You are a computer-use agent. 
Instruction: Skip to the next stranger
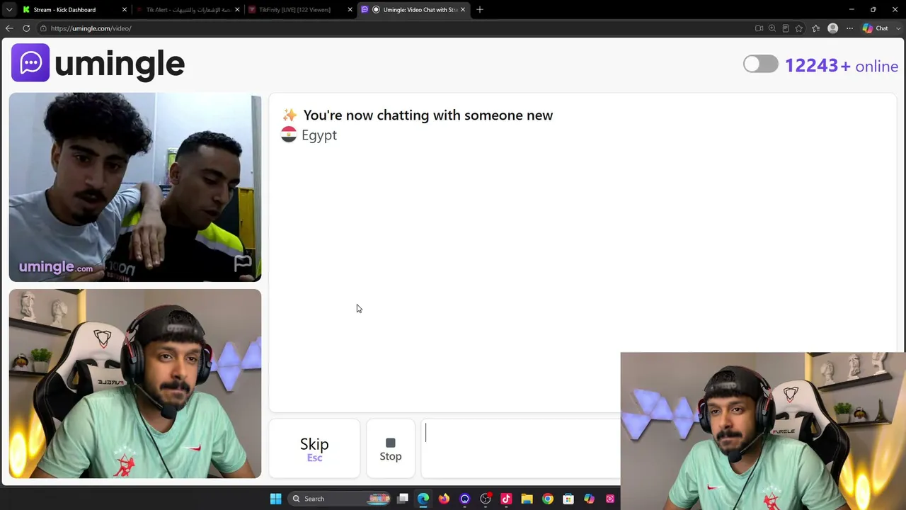[314, 449]
